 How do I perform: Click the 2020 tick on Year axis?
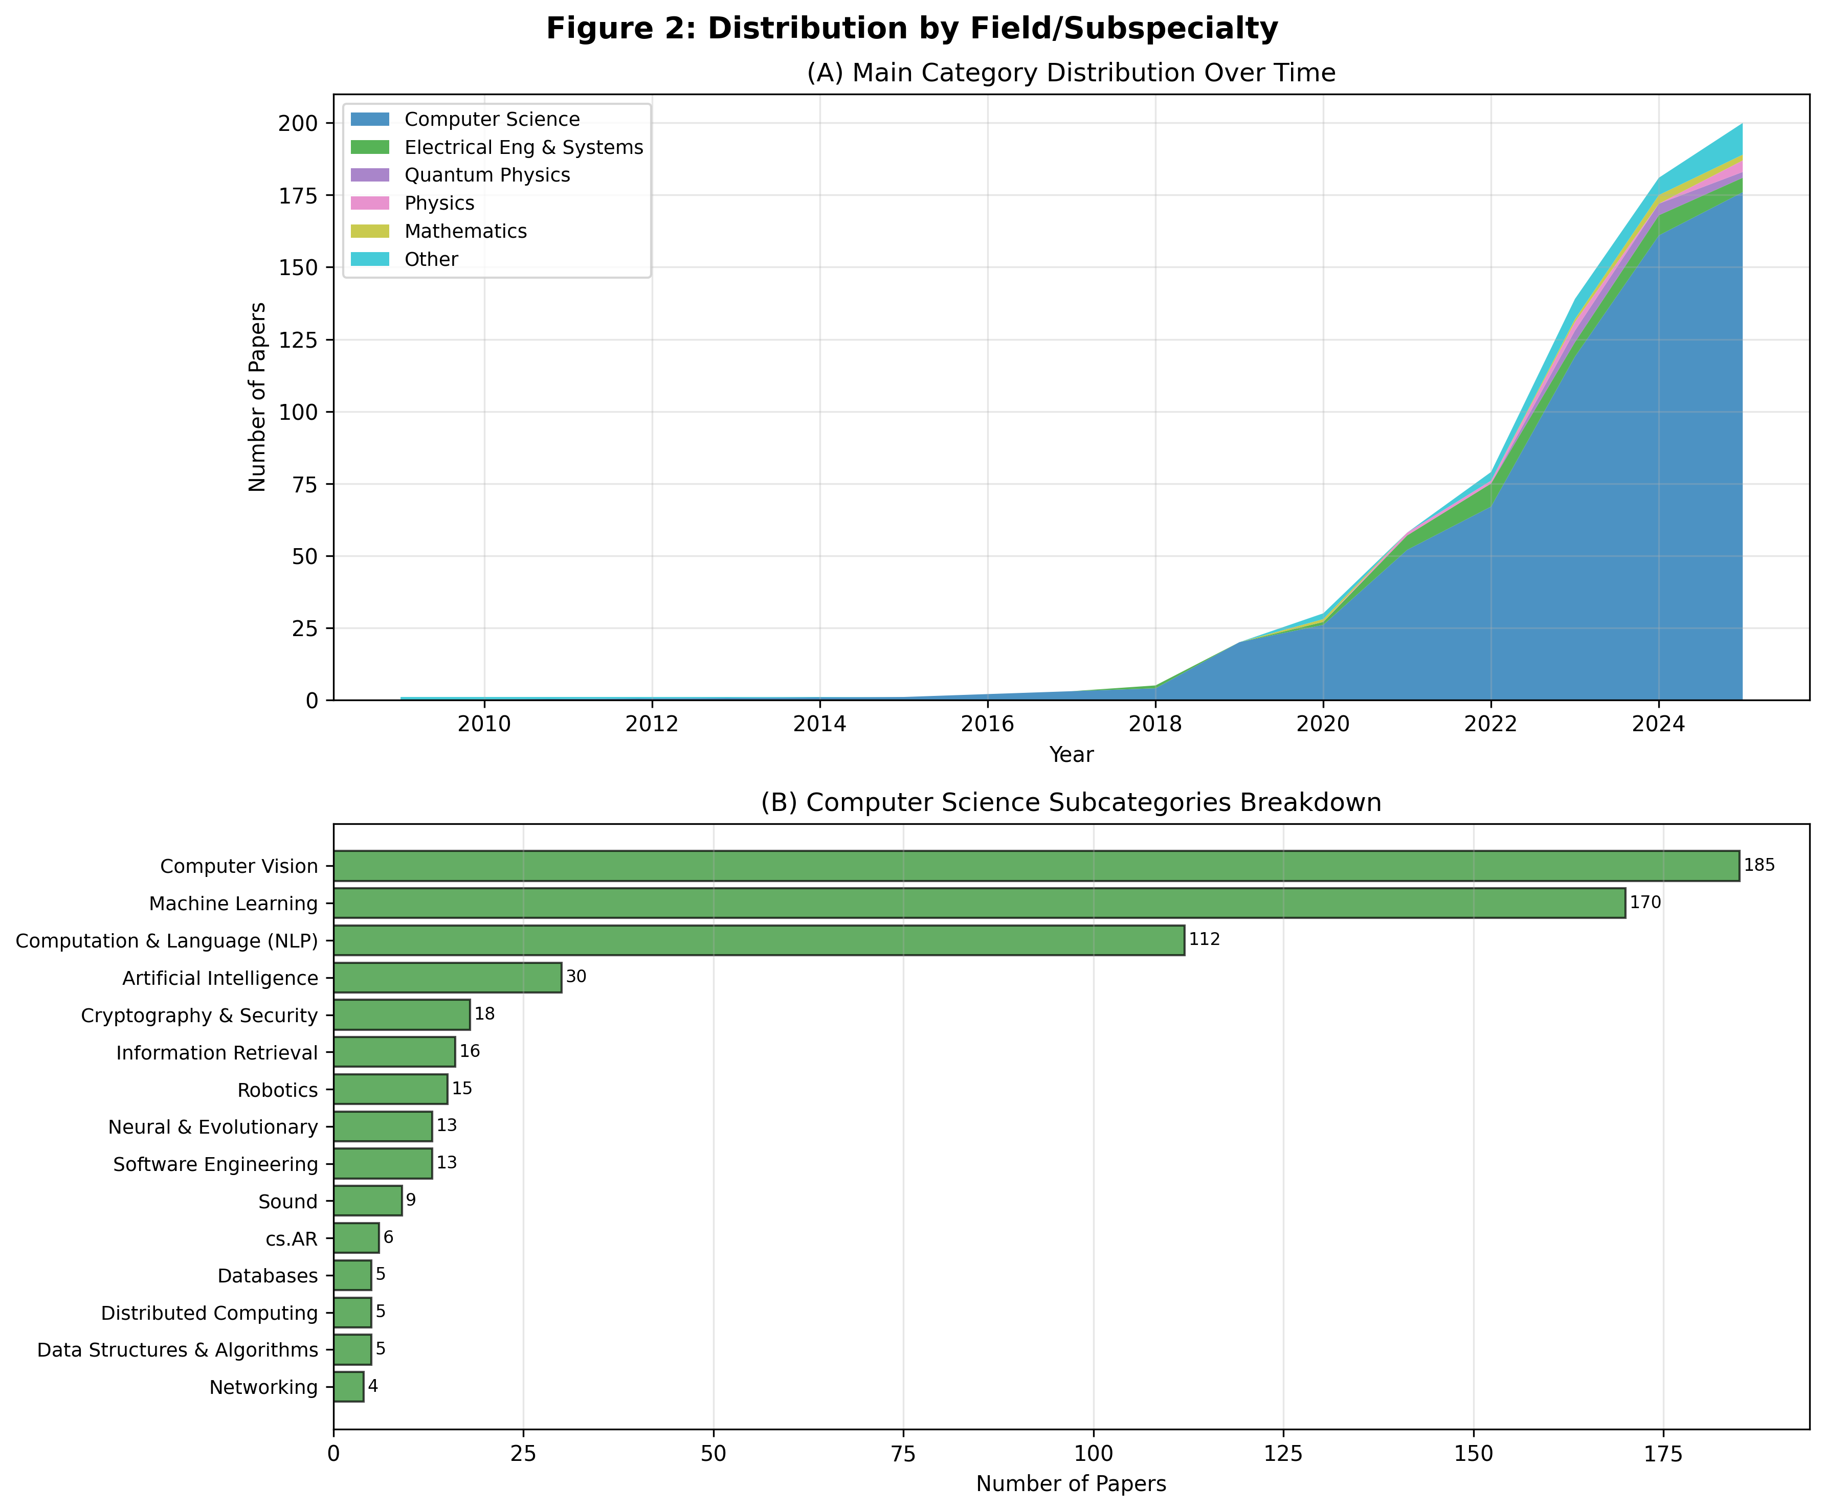1323,725
